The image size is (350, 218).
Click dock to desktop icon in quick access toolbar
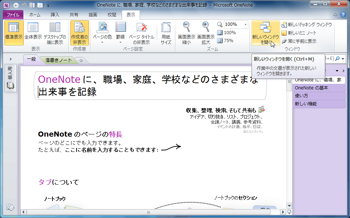(x=32, y=5)
